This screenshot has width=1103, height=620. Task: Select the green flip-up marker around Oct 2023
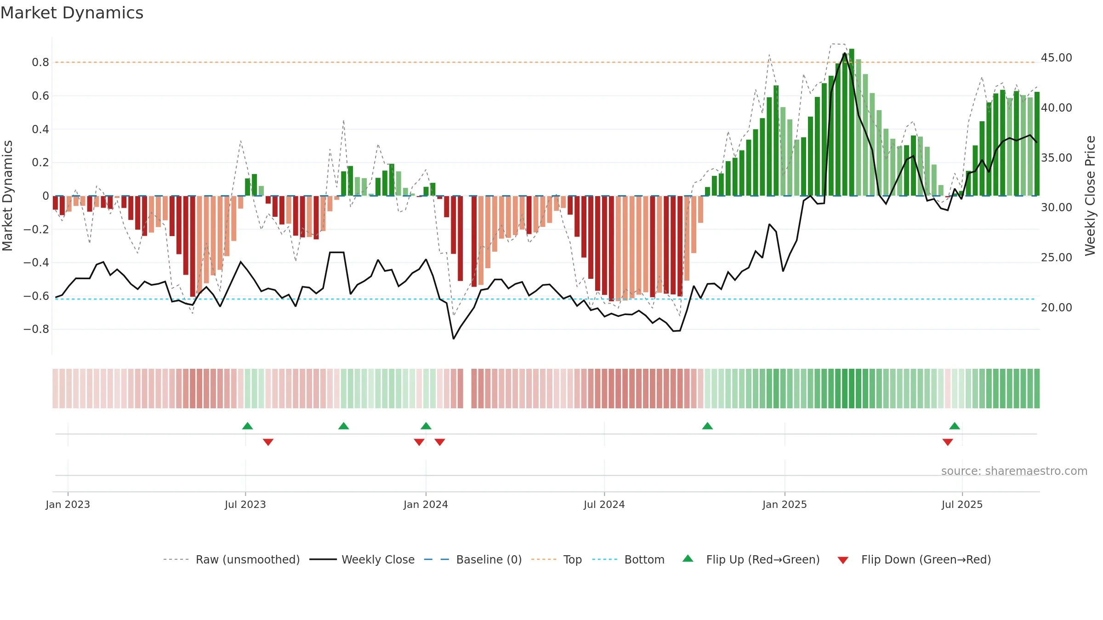(x=344, y=426)
